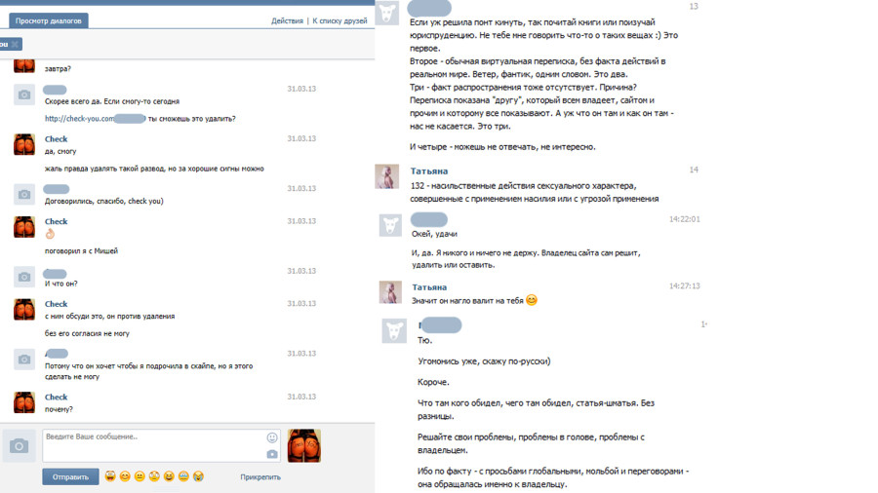
Task: Open the Действия menu
Action: (287, 20)
